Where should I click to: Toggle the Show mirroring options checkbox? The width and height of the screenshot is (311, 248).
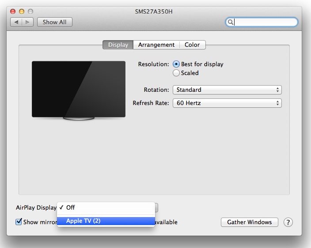click(19, 222)
